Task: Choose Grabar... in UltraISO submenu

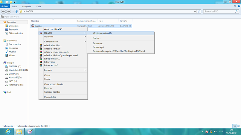Action: point(120,38)
